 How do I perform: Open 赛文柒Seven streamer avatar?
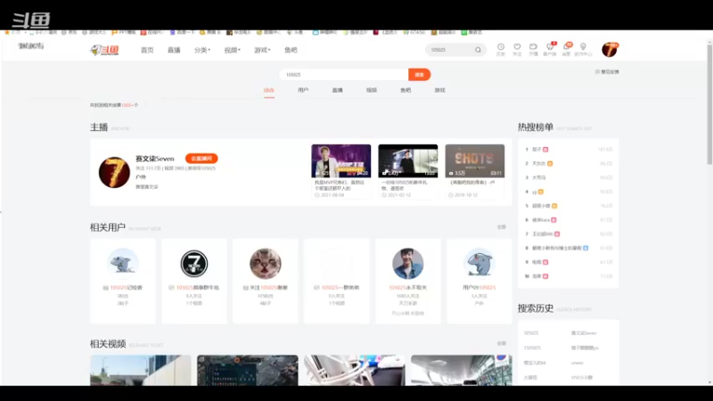point(114,172)
